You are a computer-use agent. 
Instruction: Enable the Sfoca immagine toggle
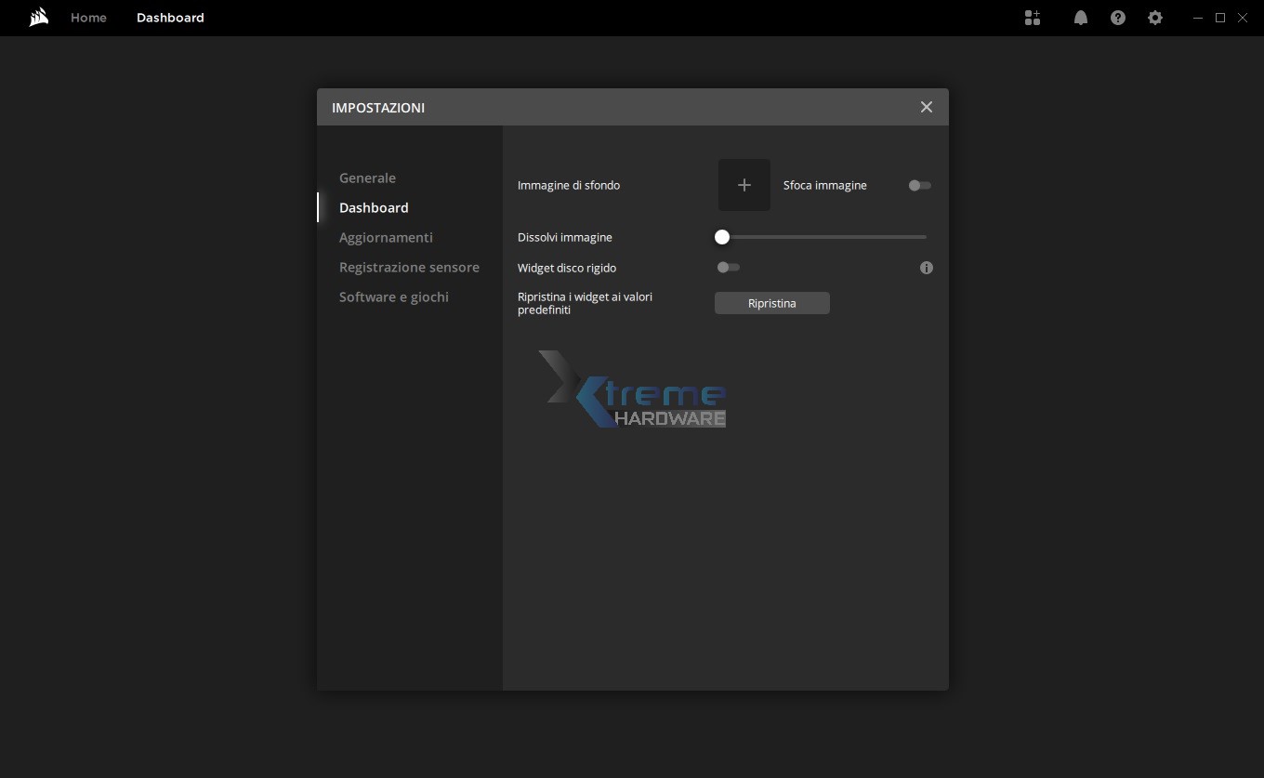(919, 185)
